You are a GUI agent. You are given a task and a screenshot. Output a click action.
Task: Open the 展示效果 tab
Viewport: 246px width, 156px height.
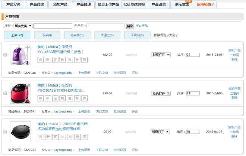coord(182,4)
